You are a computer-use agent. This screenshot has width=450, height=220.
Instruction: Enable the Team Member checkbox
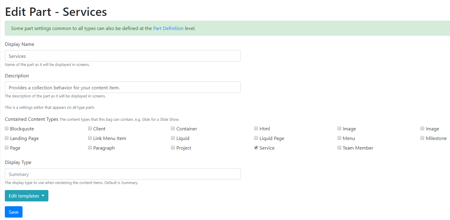(339, 147)
